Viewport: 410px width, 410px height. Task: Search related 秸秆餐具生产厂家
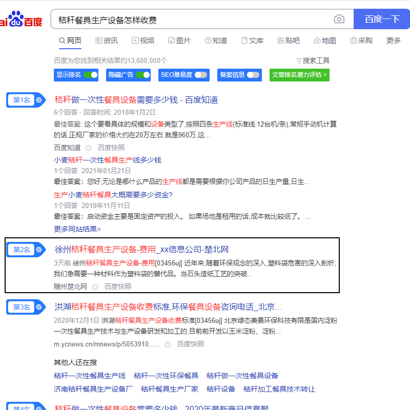coord(170,389)
